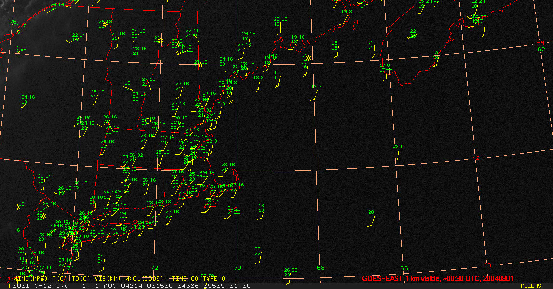
Task: Click the offshore station plot 15 1
Action: coord(397,146)
